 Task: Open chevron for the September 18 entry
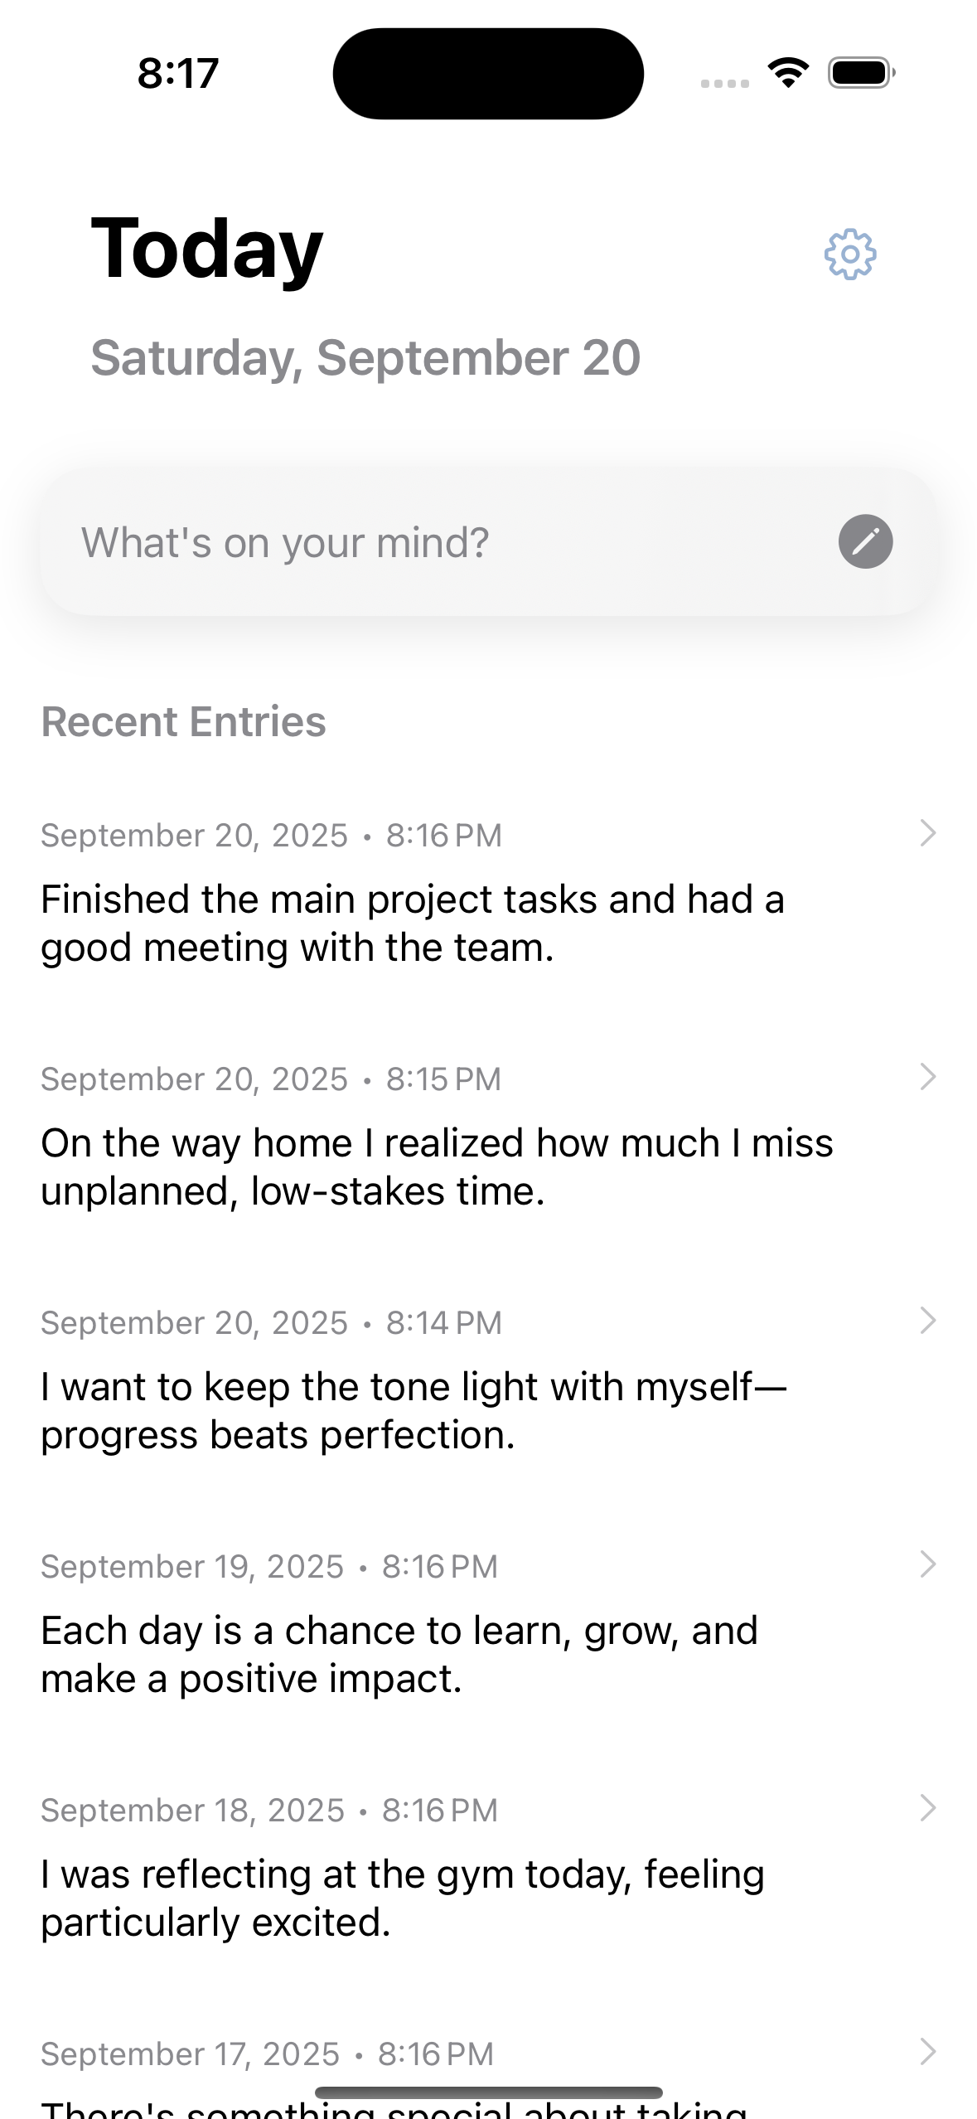point(928,1808)
